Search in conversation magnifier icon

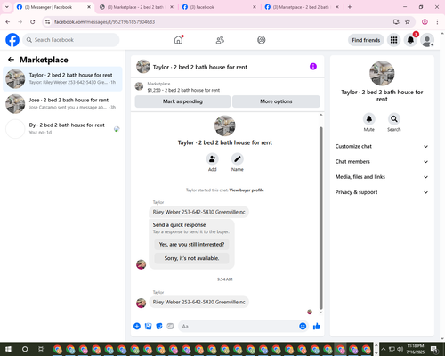coord(394,119)
